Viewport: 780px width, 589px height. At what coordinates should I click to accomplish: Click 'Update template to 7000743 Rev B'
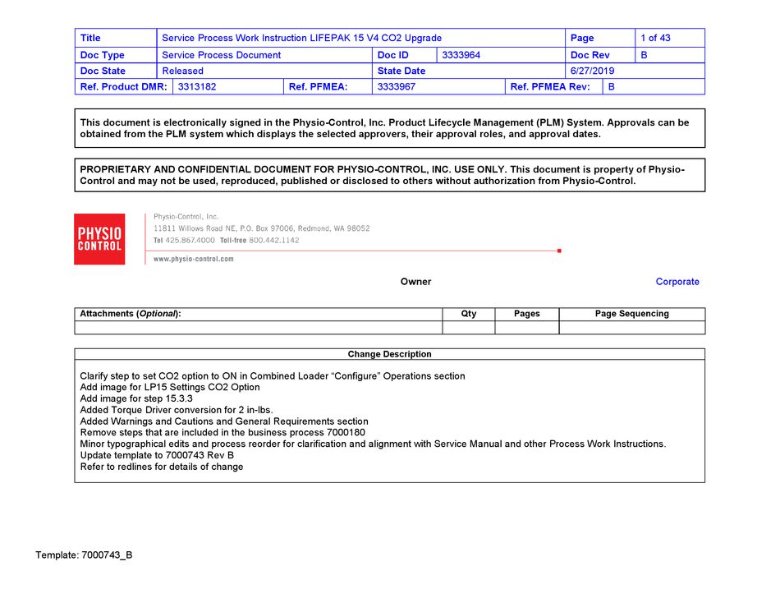(157, 456)
